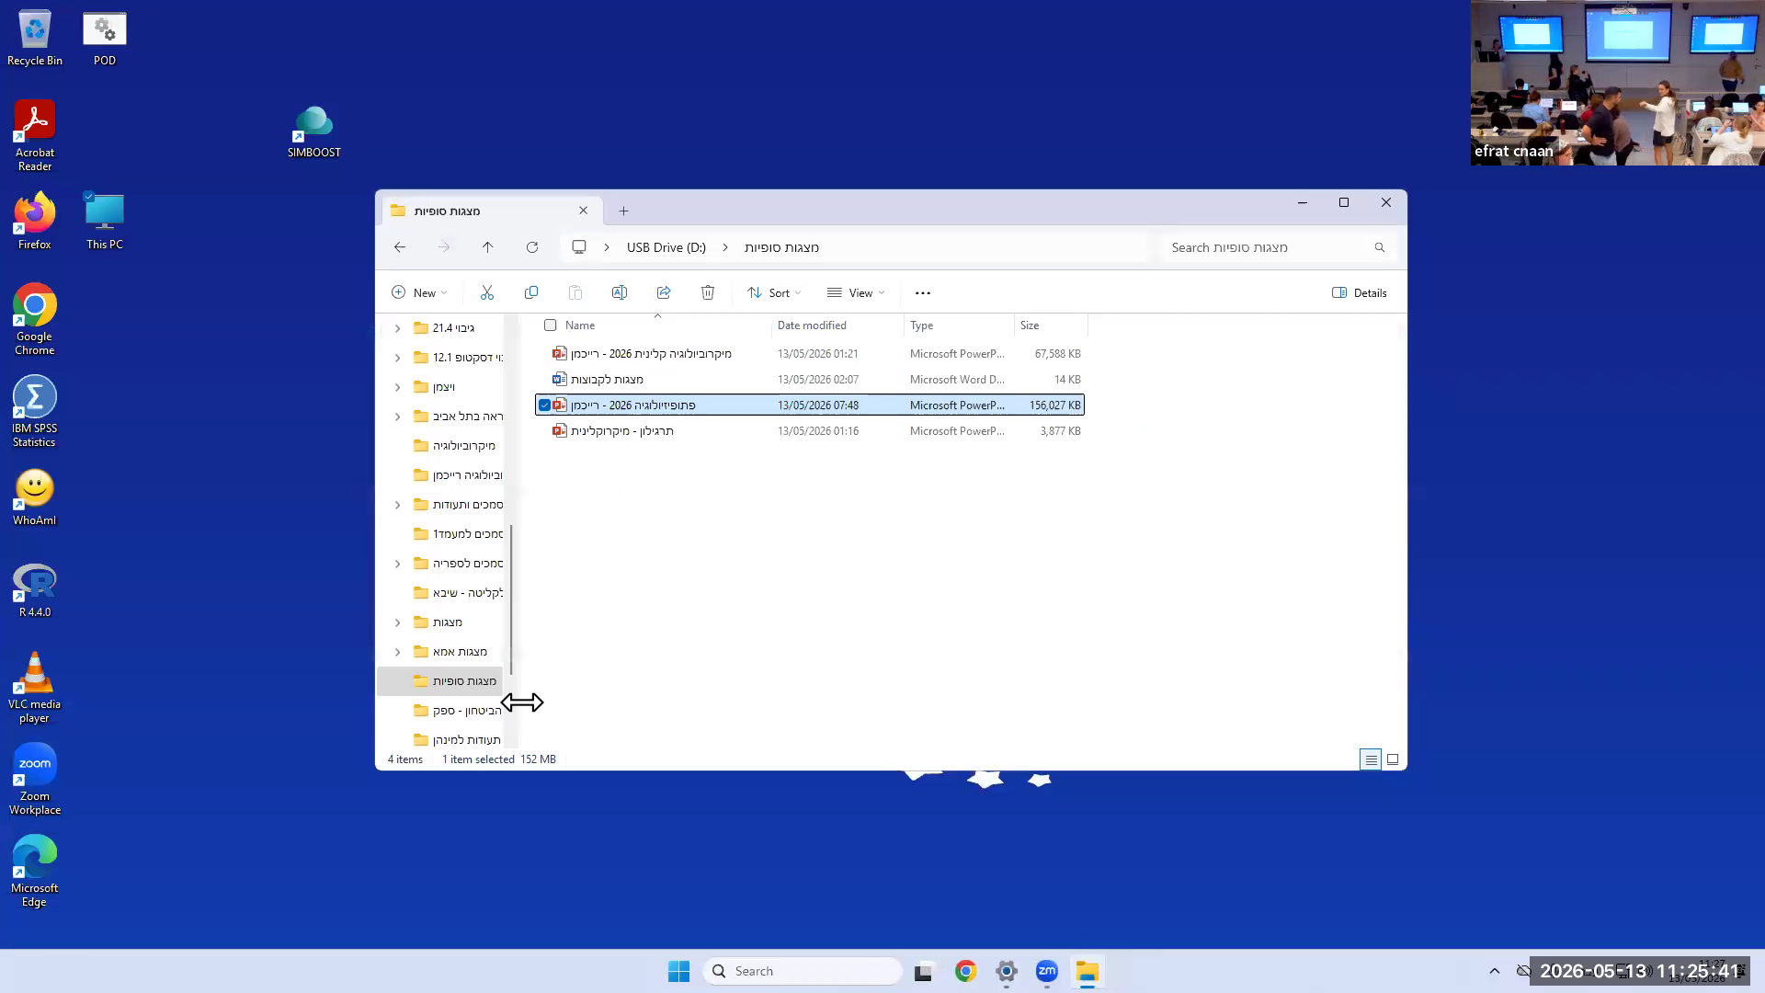Click the taskbar Search box
Image resolution: width=1765 pixels, height=993 pixels.
coord(803,971)
